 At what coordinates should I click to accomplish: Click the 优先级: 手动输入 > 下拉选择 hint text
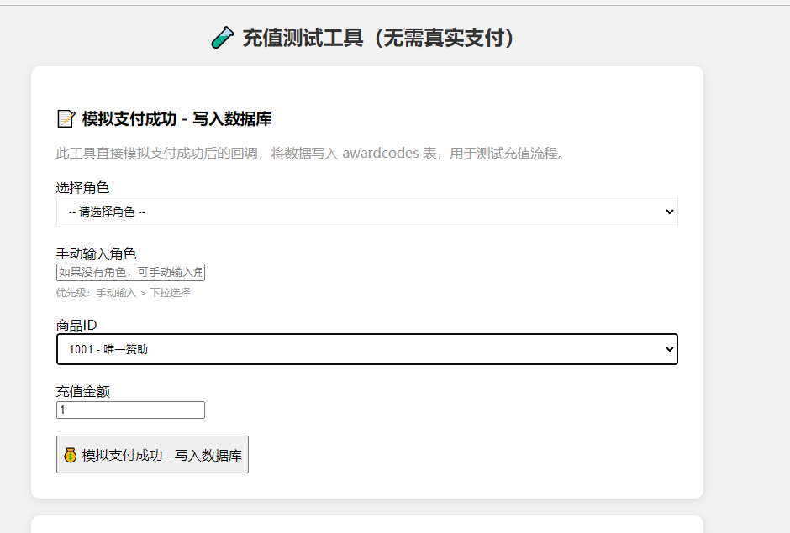click(123, 292)
